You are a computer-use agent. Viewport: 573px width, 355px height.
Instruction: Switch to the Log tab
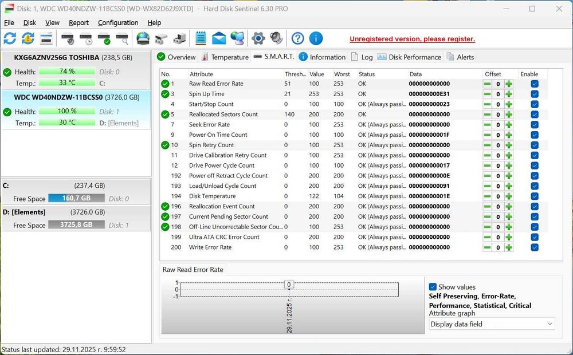tap(362, 57)
